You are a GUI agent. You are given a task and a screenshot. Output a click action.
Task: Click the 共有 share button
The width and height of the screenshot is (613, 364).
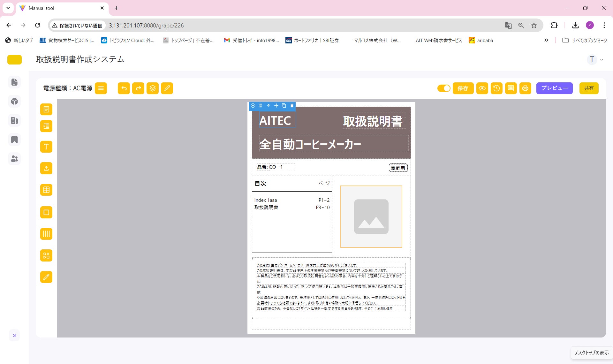coord(589,88)
